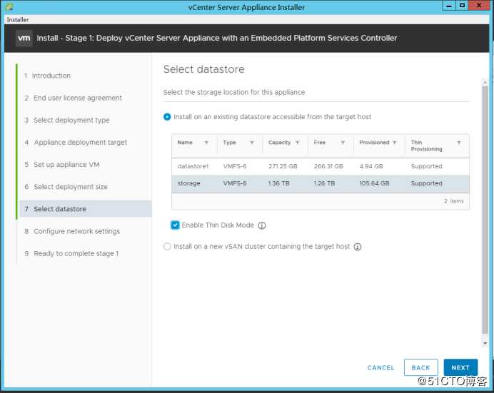The image size is (494, 393).
Task: Select step 7 Select datastore
Action: 86,209
